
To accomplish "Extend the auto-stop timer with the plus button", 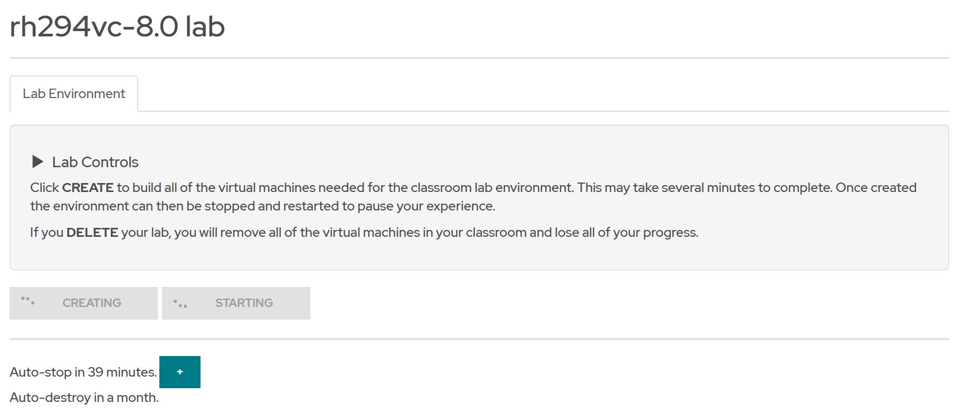I will (179, 371).
